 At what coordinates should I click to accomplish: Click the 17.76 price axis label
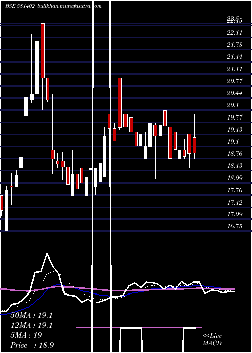235,190
